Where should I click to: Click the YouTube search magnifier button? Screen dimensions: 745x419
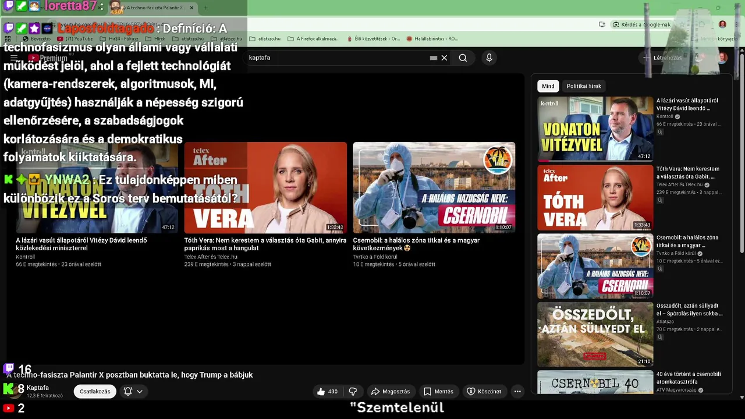[463, 58]
